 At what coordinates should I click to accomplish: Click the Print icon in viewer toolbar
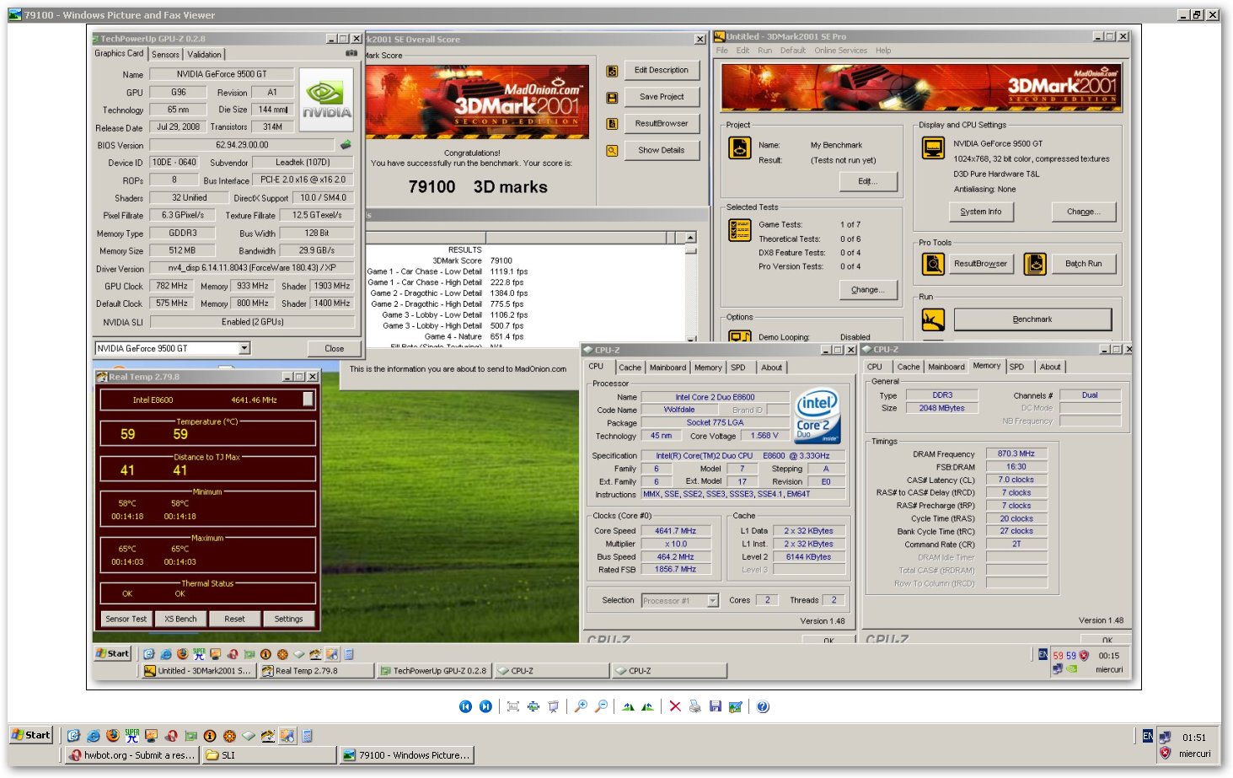click(694, 706)
